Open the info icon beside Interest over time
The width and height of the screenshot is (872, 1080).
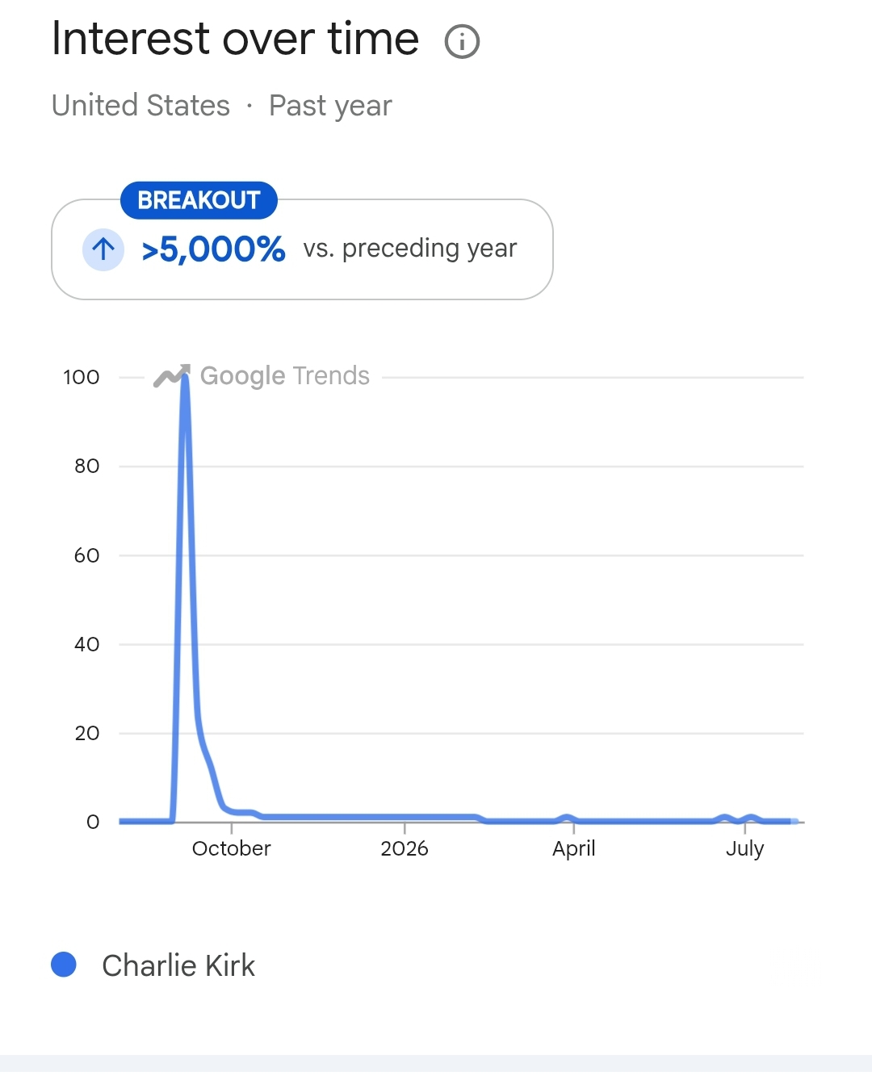[x=462, y=41]
